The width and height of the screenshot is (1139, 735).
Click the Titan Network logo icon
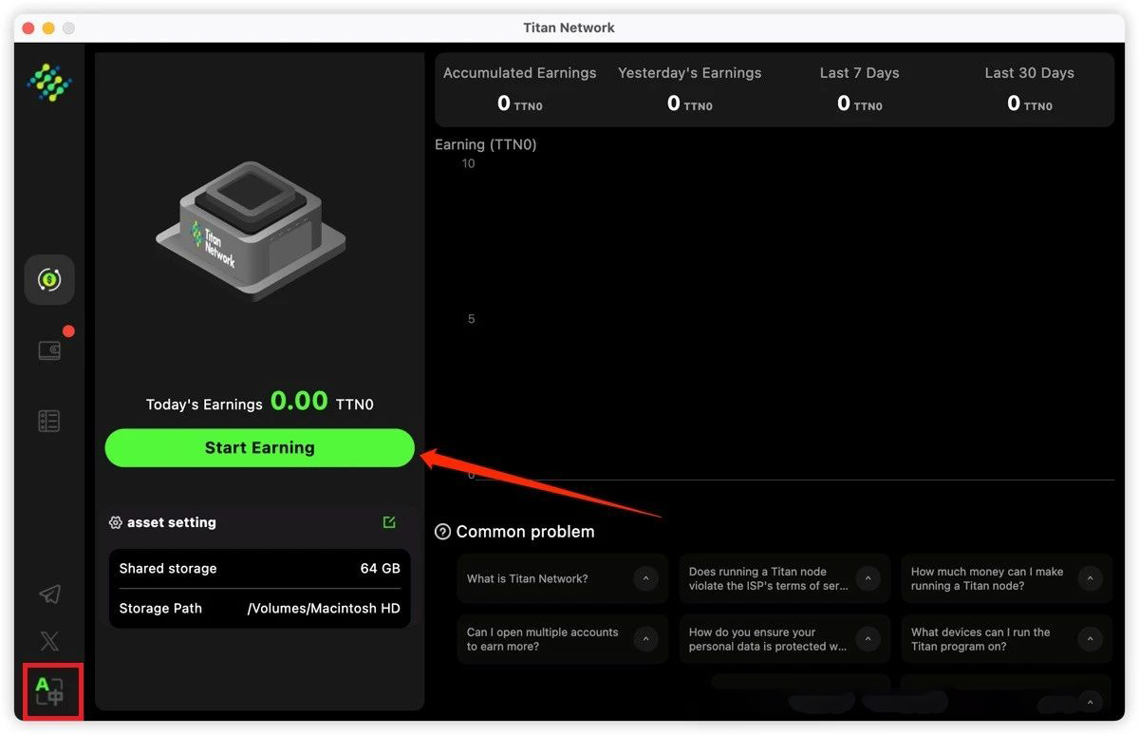coord(49,83)
